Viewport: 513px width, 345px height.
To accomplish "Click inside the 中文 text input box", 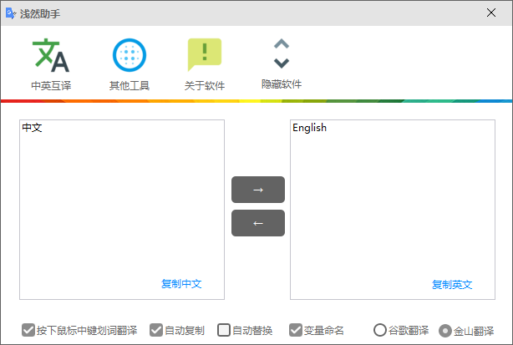I will pyautogui.click(x=121, y=200).
